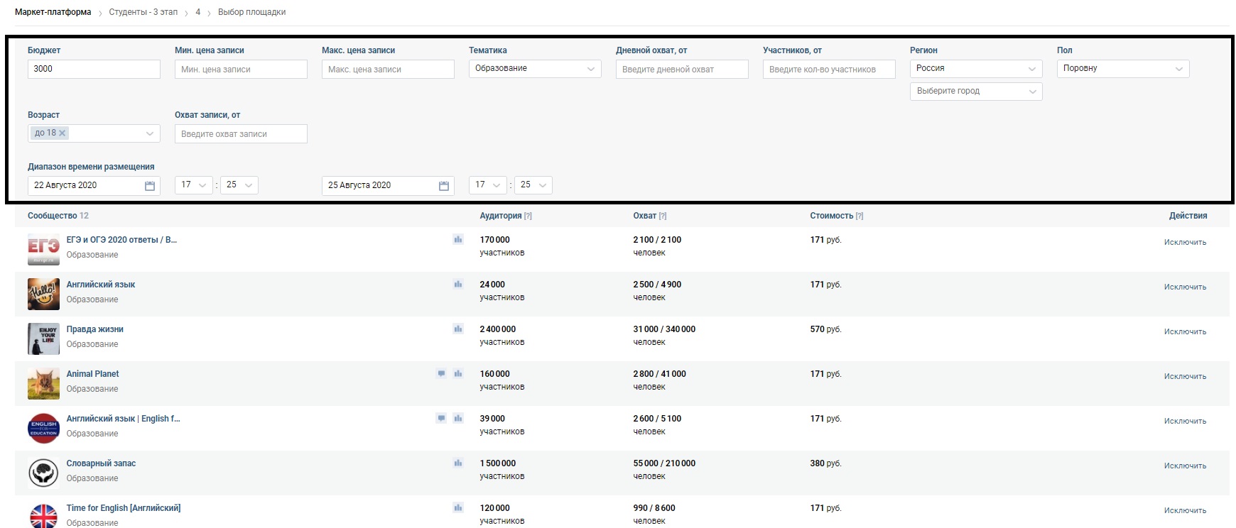
Task: Open Словарный запас community link
Action: tap(101, 463)
